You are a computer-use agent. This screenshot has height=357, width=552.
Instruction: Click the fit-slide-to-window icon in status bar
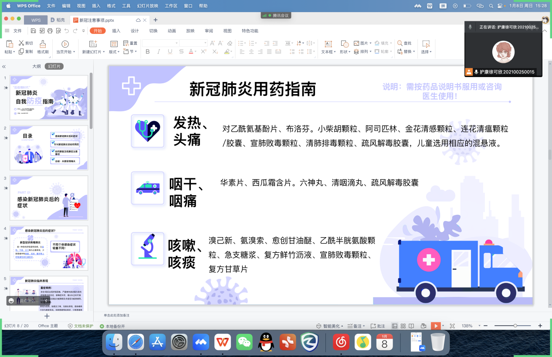tap(452, 326)
